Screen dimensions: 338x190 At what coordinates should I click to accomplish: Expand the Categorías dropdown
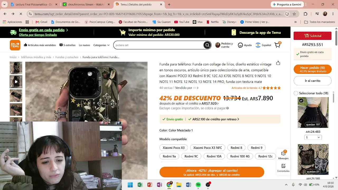(x=101, y=45)
